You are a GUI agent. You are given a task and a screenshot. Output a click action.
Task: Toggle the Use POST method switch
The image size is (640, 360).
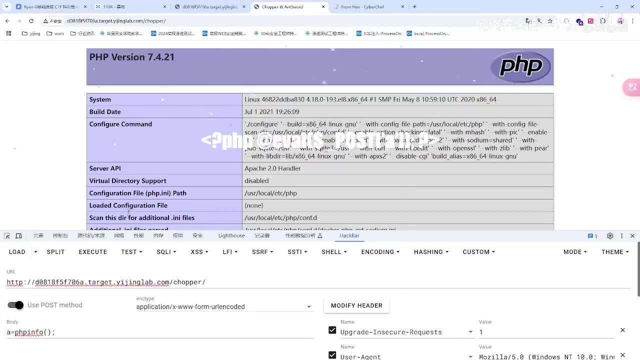tap(15, 305)
